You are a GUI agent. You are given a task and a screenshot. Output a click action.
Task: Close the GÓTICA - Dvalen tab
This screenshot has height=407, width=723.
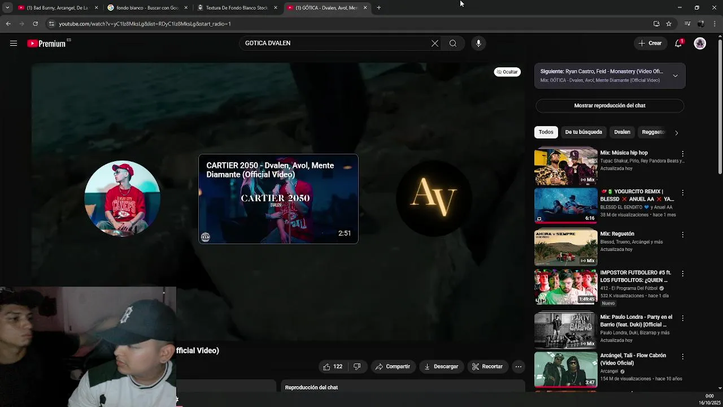[x=365, y=8]
